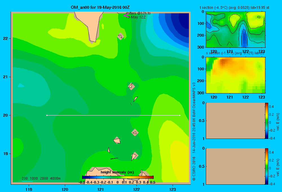Open the salinity section plot
This screenshot has width=282, height=192.
click(x=235, y=75)
